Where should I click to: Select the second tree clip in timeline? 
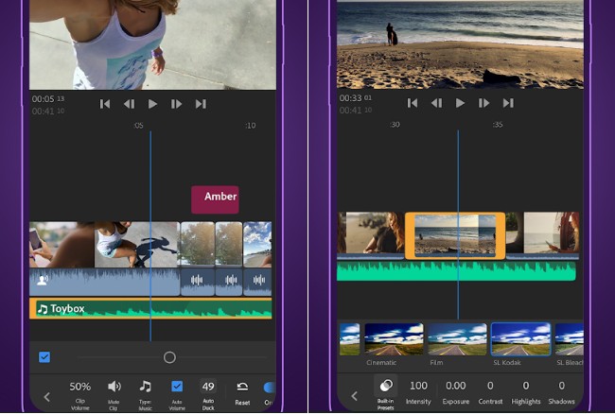(229, 245)
